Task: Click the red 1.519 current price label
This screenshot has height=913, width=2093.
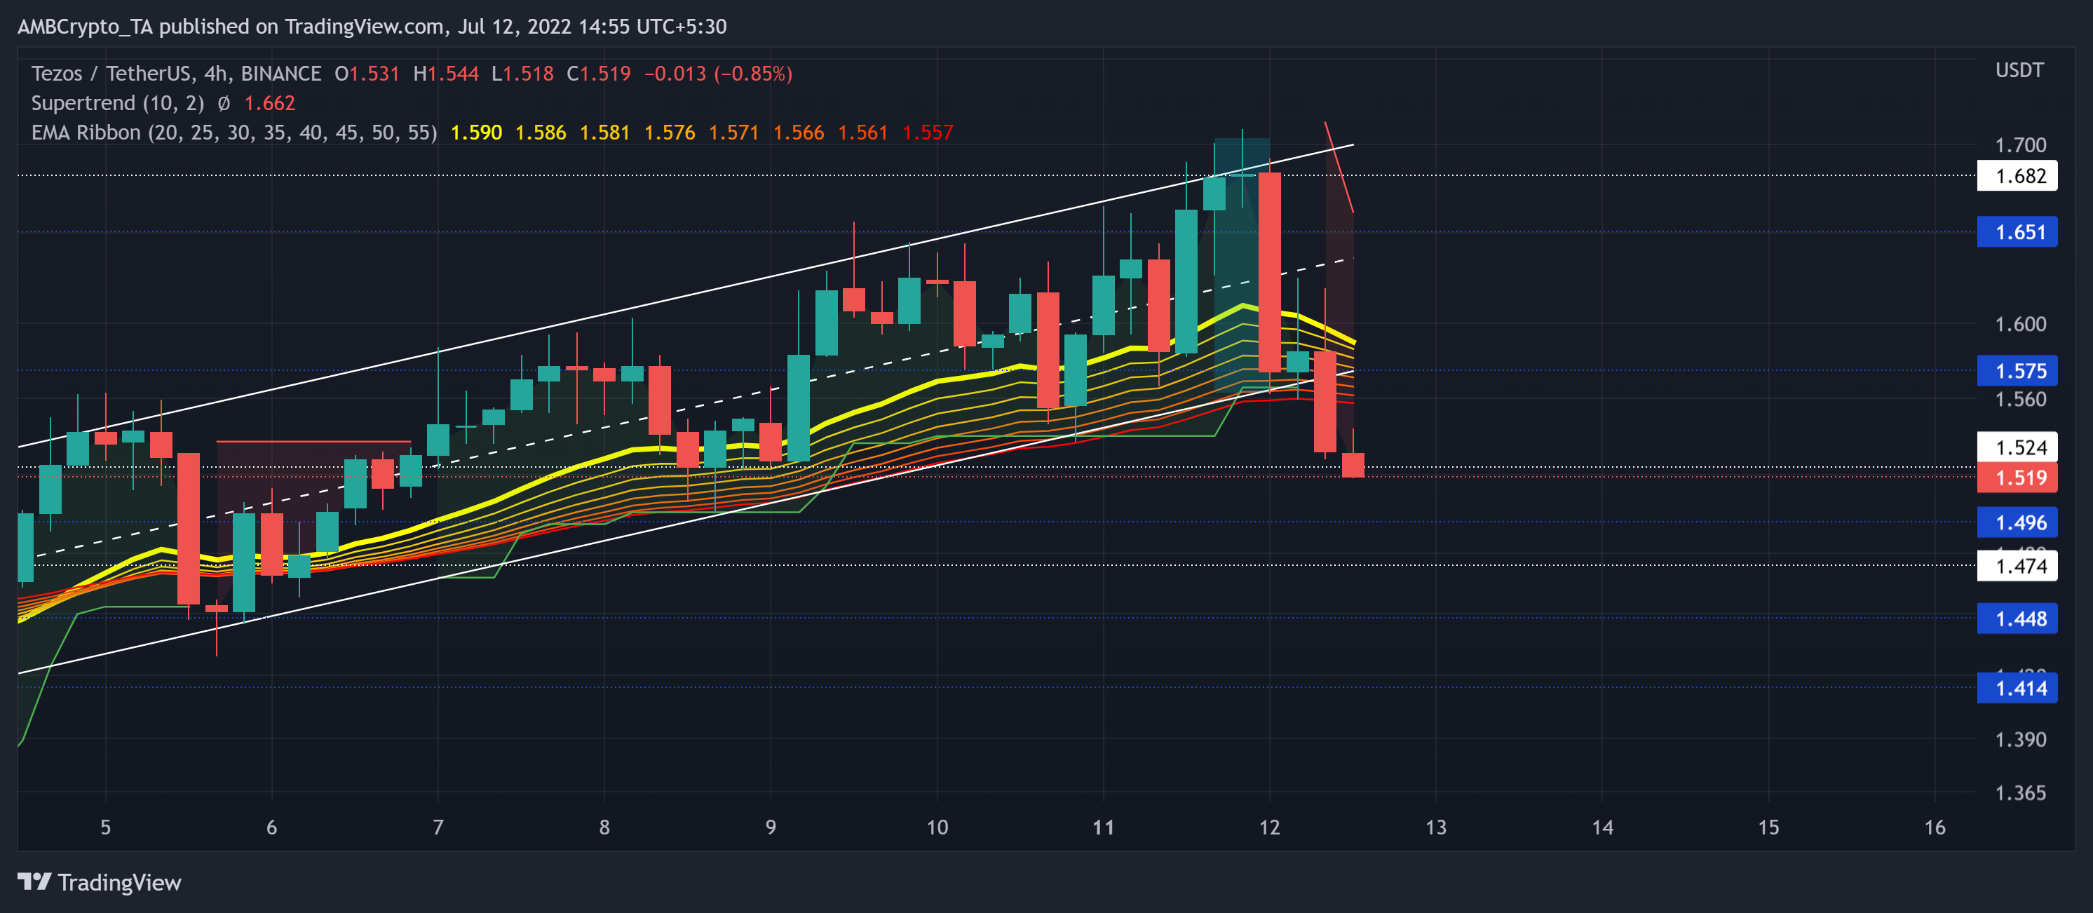Action: point(2017,478)
